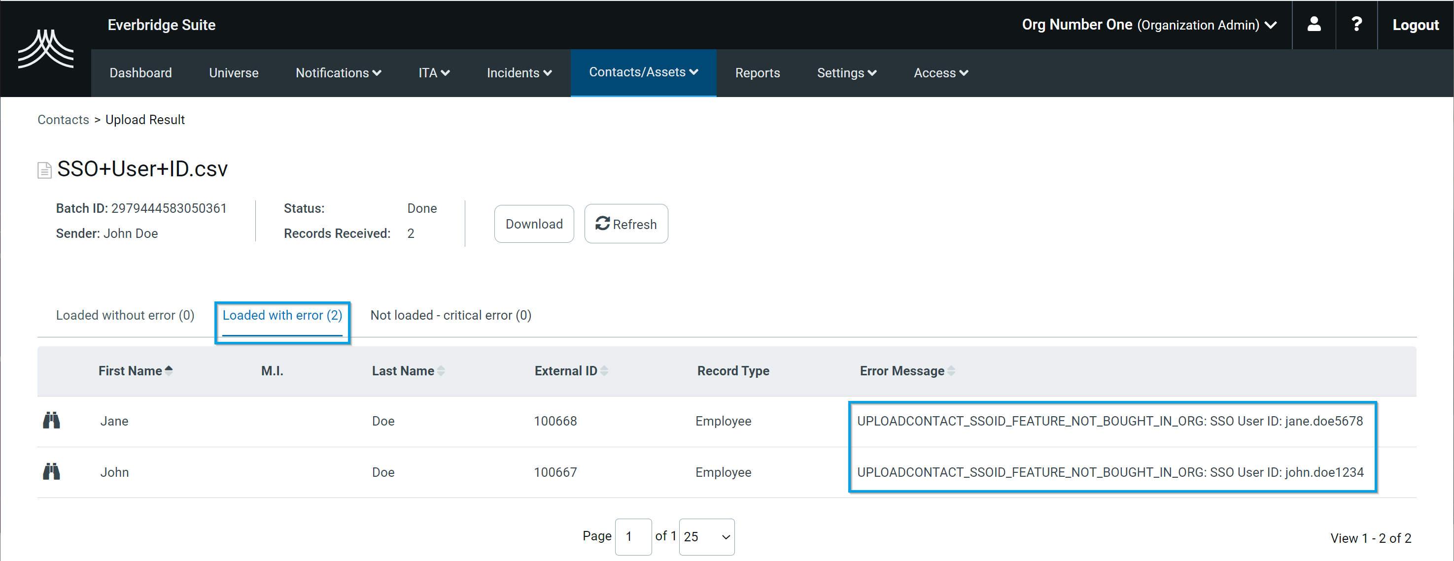The image size is (1454, 561).
Task: Open the help question mark icon
Action: pyautogui.click(x=1356, y=24)
